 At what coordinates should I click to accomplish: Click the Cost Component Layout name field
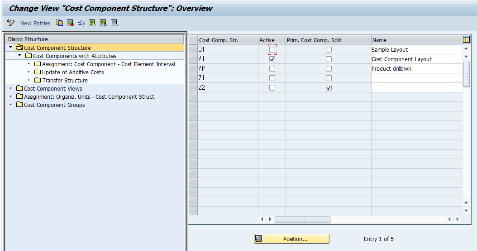pyautogui.click(x=416, y=59)
